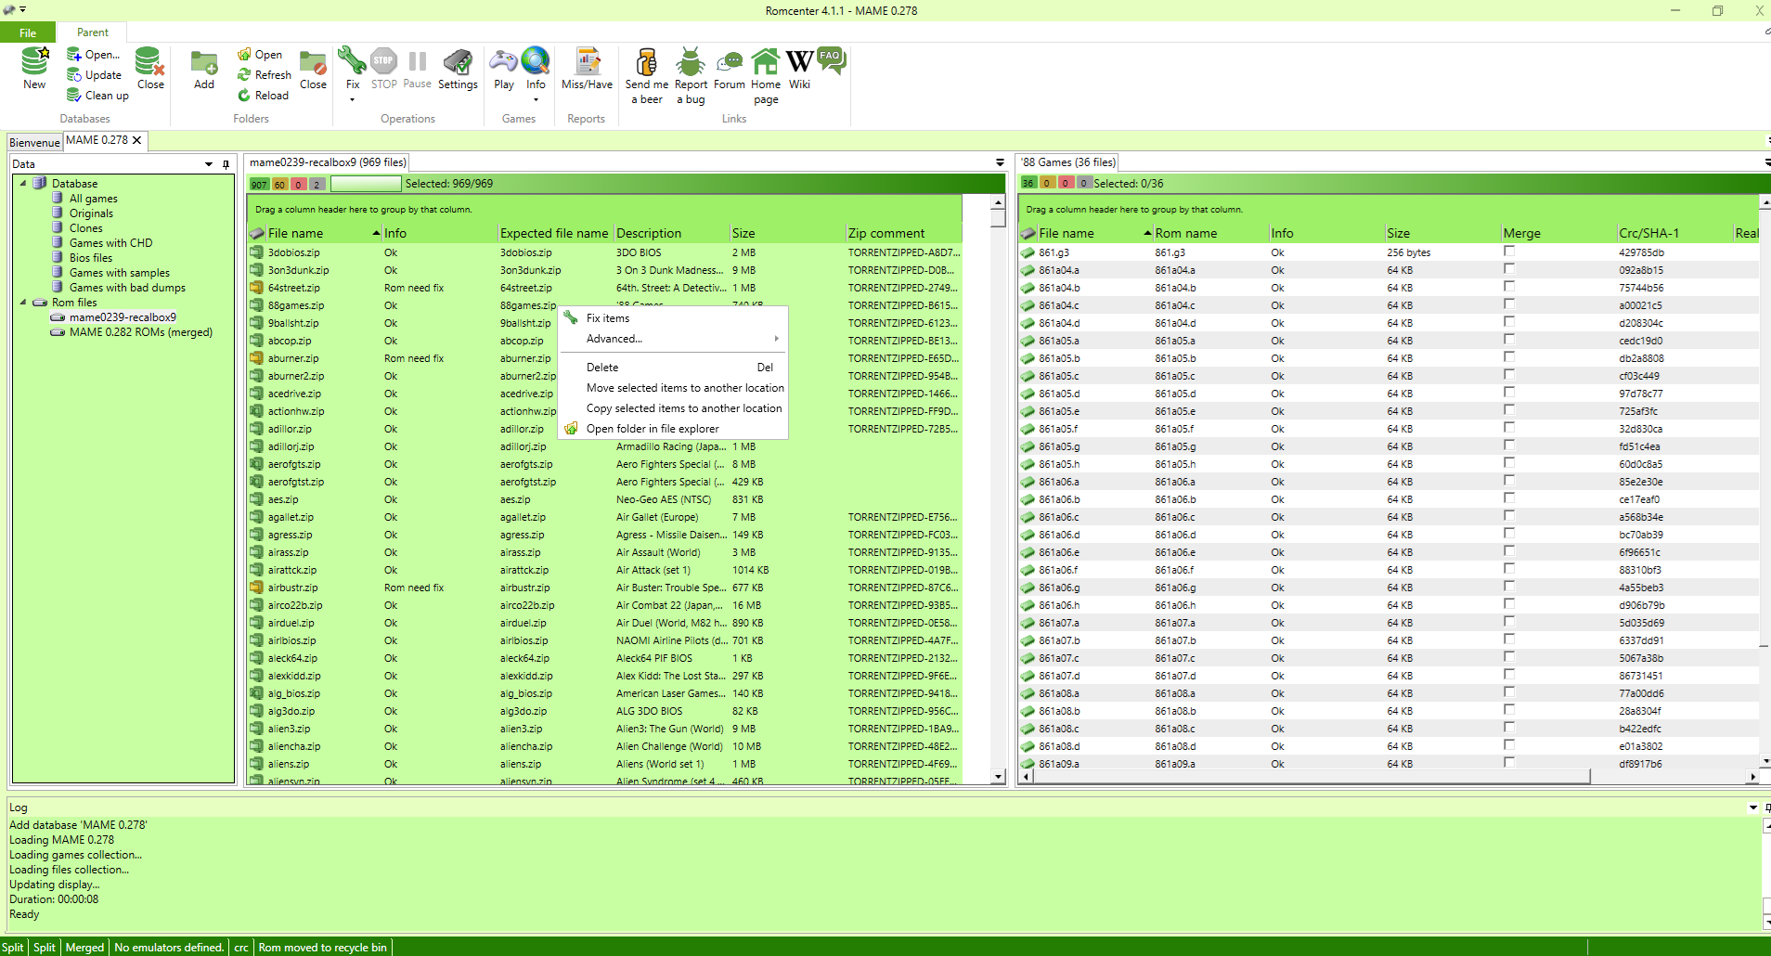Collapse the Rom files tree node

[x=23, y=302]
